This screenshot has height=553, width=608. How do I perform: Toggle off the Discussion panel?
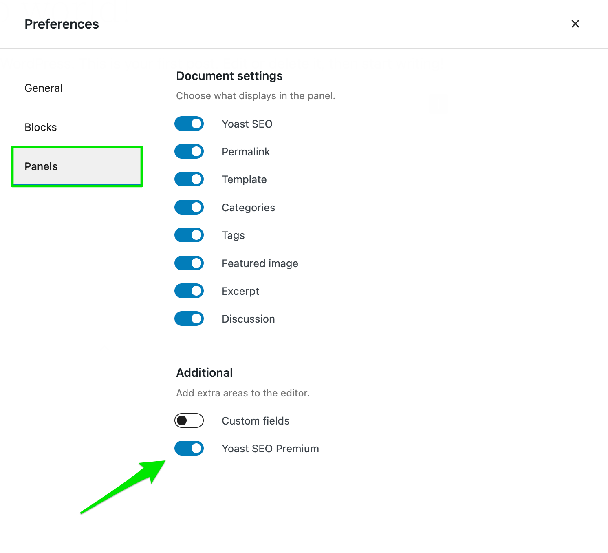[x=189, y=319]
